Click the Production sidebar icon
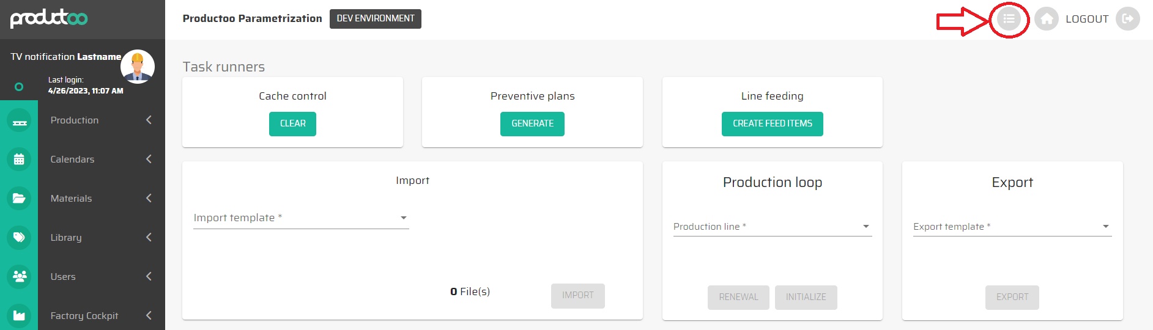1153x330 pixels. (x=19, y=120)
